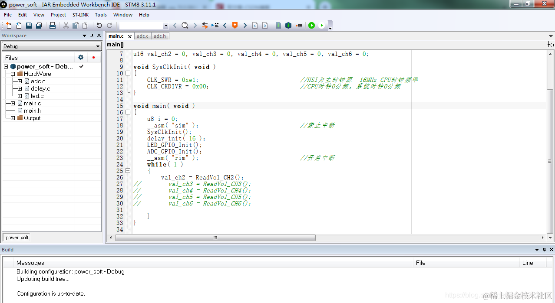The image size is (555, 303).
Task: Expand the adc.c tree node
Action: click(20, 81)
